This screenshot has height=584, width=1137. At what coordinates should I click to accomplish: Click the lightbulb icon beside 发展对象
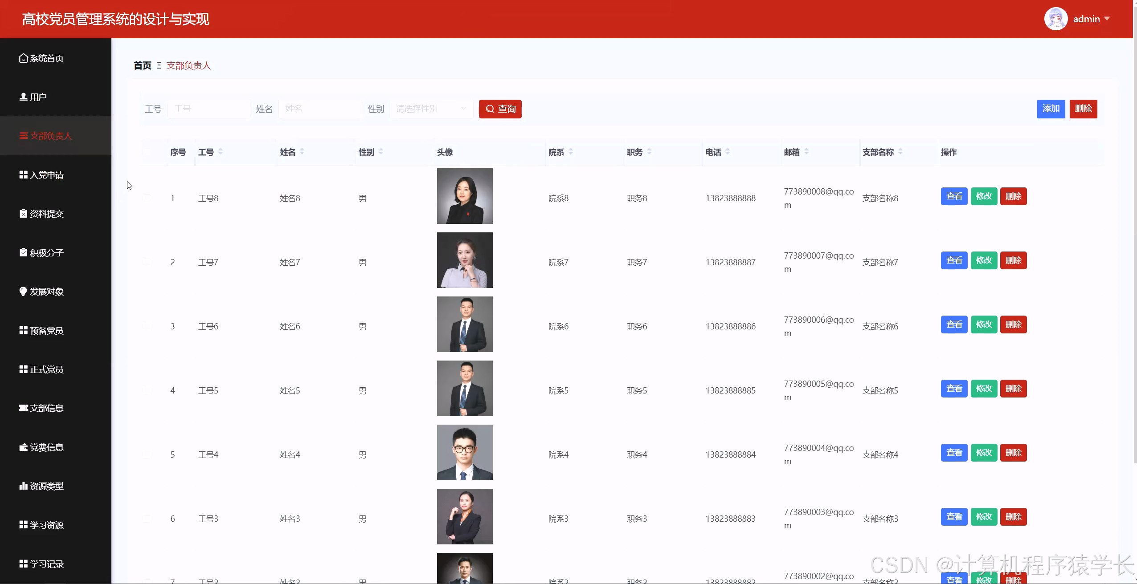coord(23,291)
